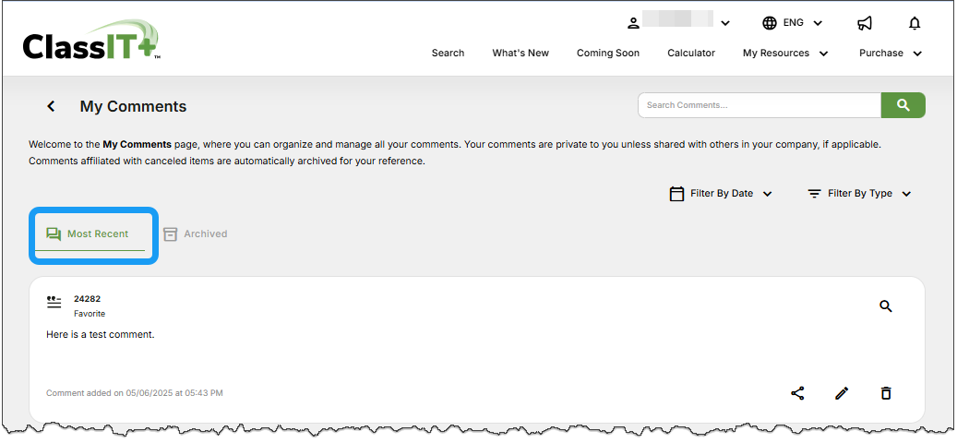Open the What's New page
The width and height of the screenshot is (957, 443).
520,54
